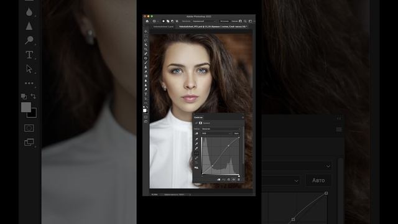Pick the white point eyedropper in Curves panel
This screenshot has height=224, width=398.
197,148
